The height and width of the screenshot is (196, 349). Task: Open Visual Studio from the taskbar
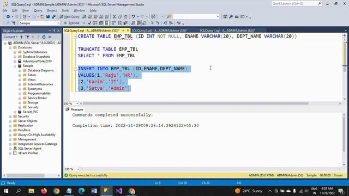point(119,191)
